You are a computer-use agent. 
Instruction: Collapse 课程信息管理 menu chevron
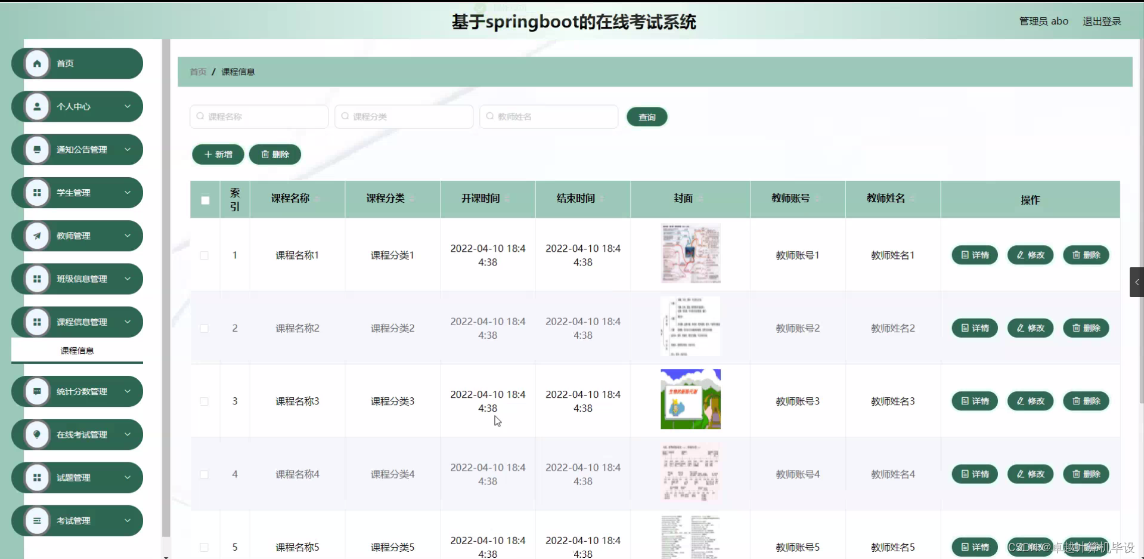(128, 322)
